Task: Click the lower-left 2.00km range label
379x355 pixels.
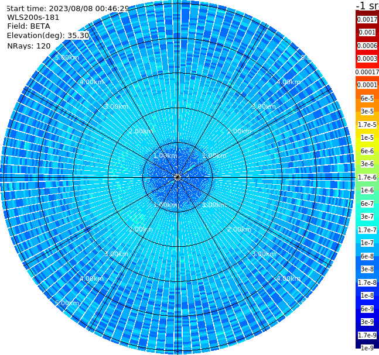Action: [x=141, y=229]
